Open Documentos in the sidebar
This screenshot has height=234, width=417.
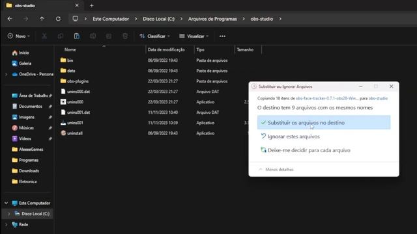click(27, 107)
